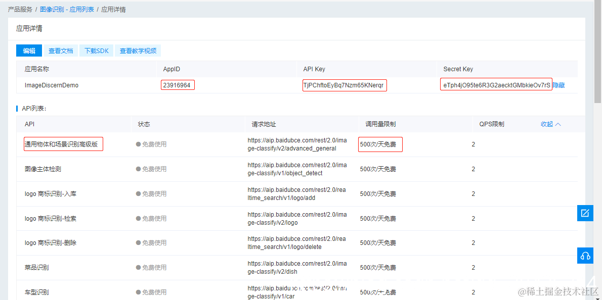The width and height of the screenshot is (602, 300).
Task: Click the 编辑 button
Action: 29,51
